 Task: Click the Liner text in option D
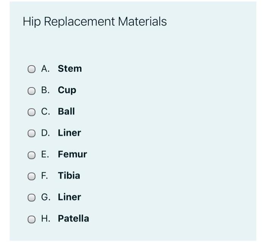pos(69,133)
